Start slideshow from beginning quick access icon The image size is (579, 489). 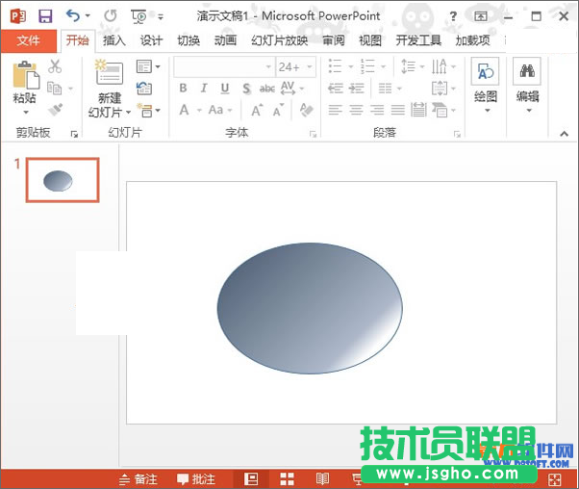click(x=138, y=16)
